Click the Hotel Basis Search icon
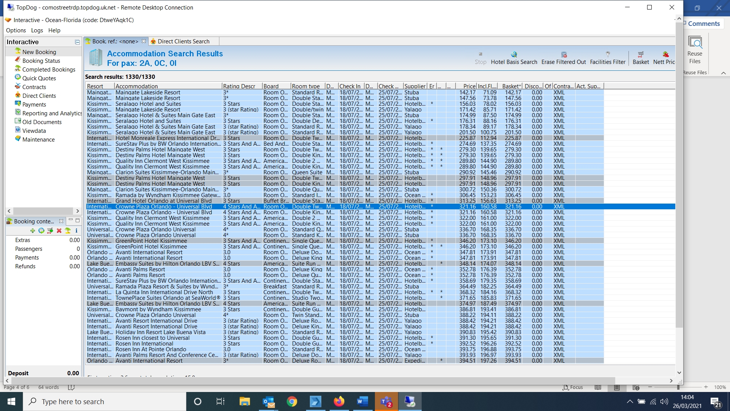Viewport: 730px width, 411px height. [x=514, y=54]
